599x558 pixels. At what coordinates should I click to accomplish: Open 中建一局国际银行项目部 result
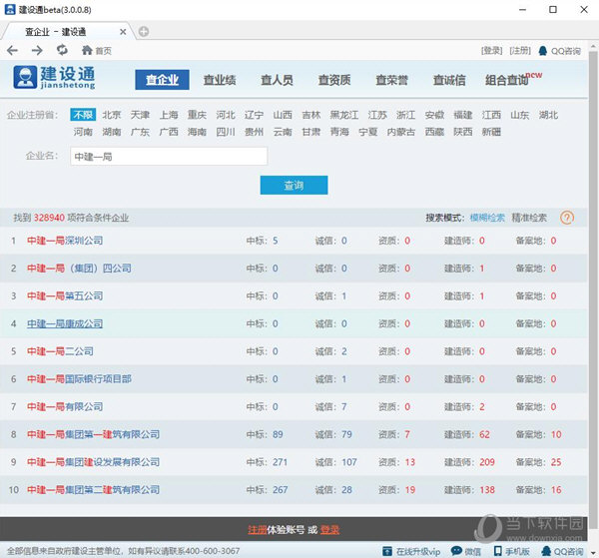point(79,379)
